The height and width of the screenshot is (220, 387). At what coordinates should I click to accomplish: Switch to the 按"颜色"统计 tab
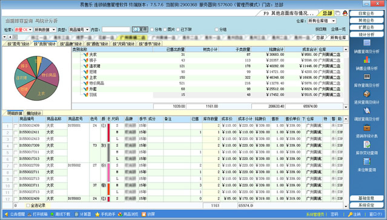98,44
